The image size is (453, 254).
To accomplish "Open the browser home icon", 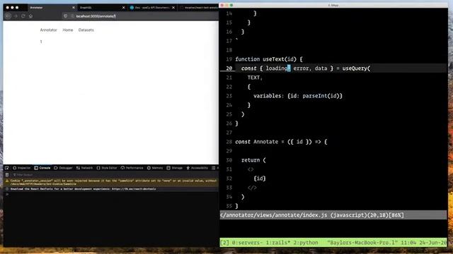I will [30, 16].
